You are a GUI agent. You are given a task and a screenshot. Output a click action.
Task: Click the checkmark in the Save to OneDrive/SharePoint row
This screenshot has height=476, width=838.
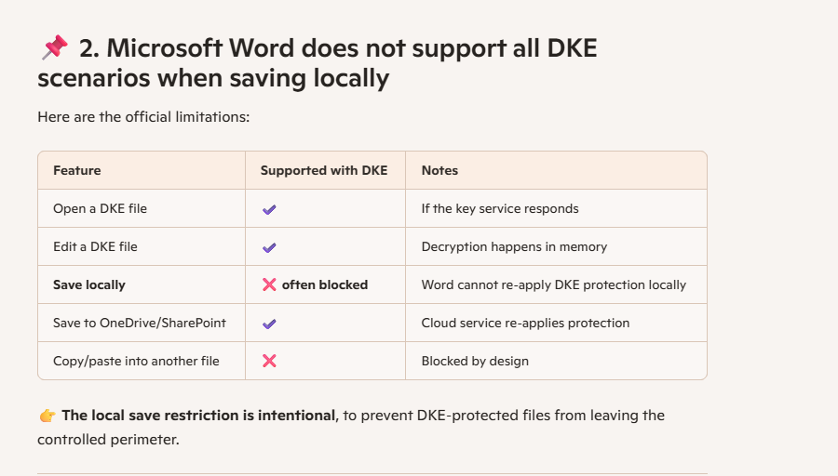[269, 324]
